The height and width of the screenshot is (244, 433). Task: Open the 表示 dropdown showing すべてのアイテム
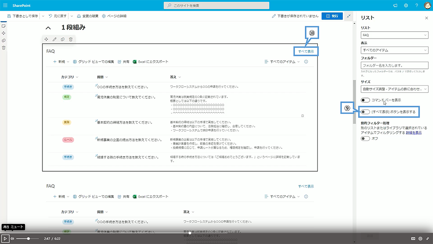[394, 50]
